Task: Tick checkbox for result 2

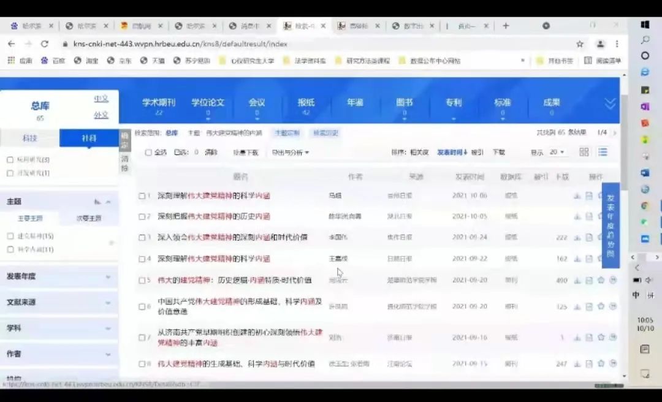Action: point(142,217)
